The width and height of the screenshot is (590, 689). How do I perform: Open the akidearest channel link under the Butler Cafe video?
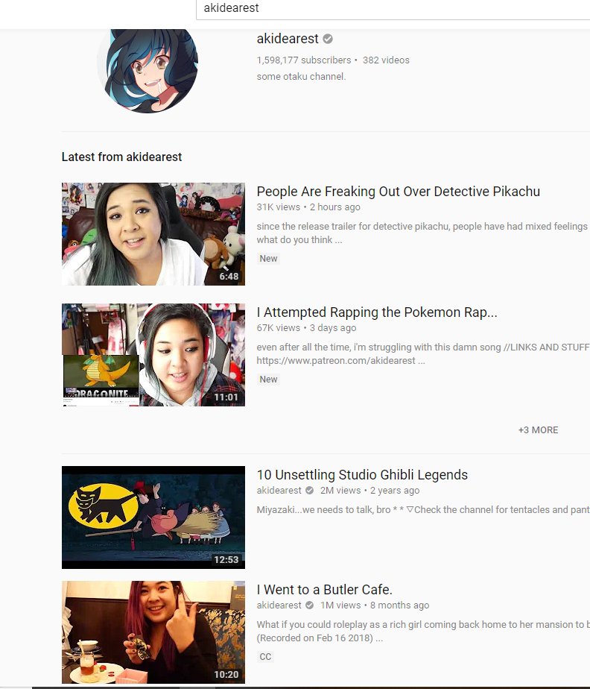click(x=279, y=605)
